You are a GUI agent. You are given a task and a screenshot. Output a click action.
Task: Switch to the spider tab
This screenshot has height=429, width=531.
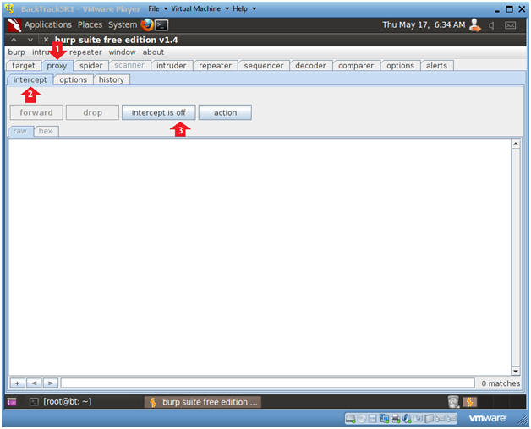[x=90, y=66]
